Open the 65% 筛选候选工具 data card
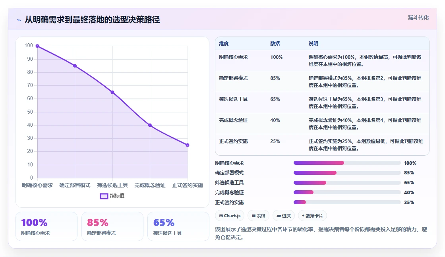 coord(178,226)
